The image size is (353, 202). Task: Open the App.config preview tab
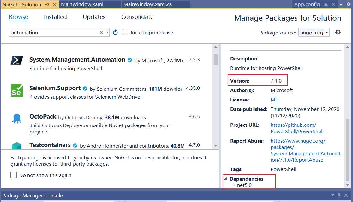pos(307,4)
